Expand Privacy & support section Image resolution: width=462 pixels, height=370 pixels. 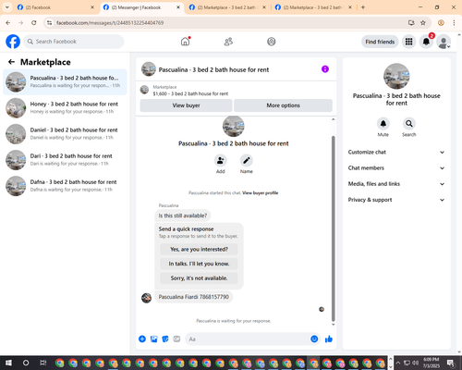tap(396, 200)
